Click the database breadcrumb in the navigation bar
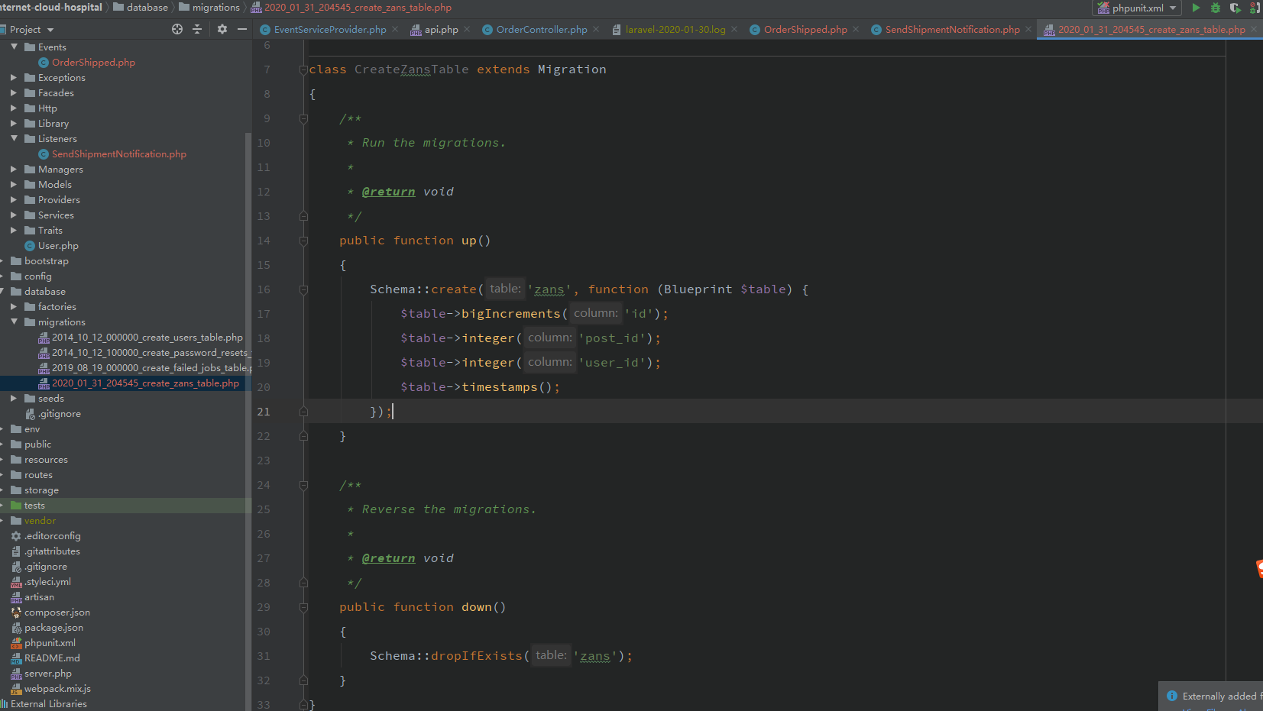This screenshot has width=1263, height=711. pyautogui.click(x=147, y=8)
